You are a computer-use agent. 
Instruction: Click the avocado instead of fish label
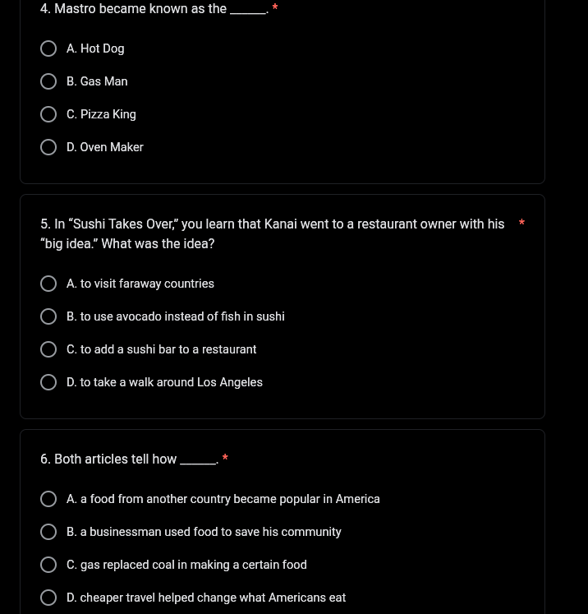tap(176, 316)
